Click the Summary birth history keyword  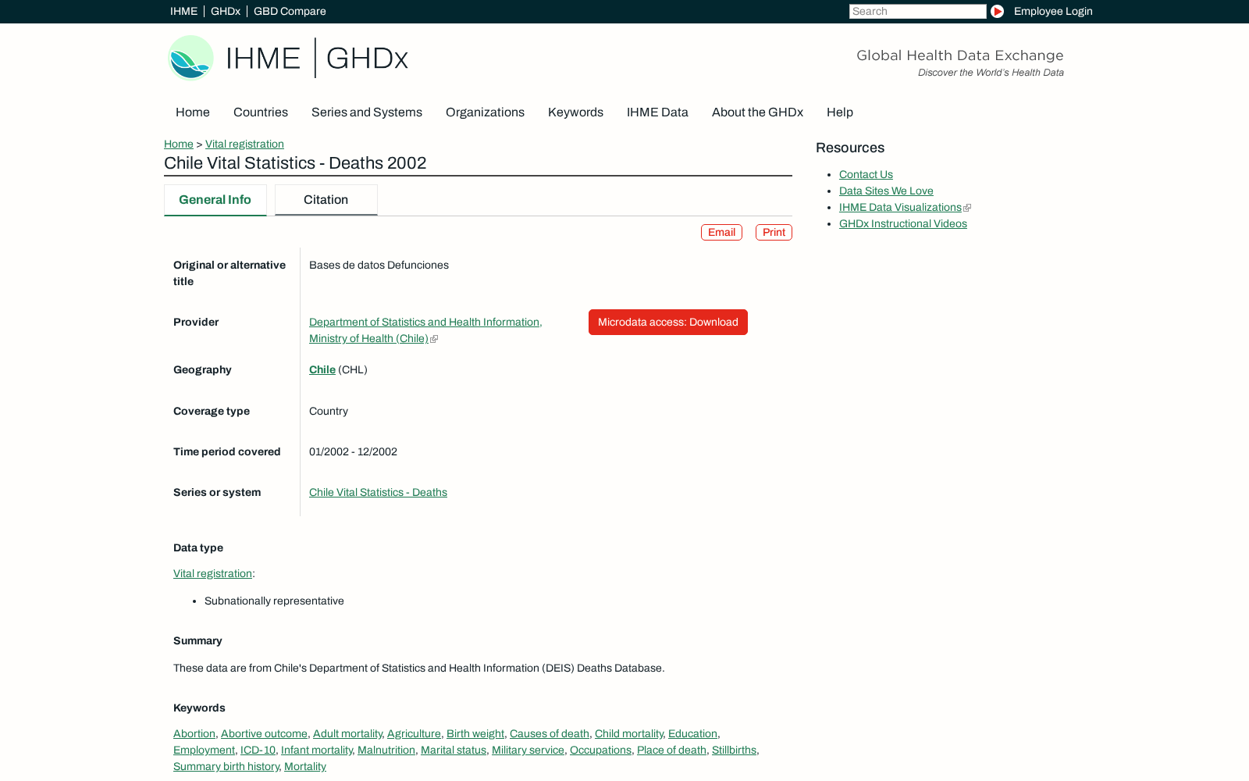(226, 767)
